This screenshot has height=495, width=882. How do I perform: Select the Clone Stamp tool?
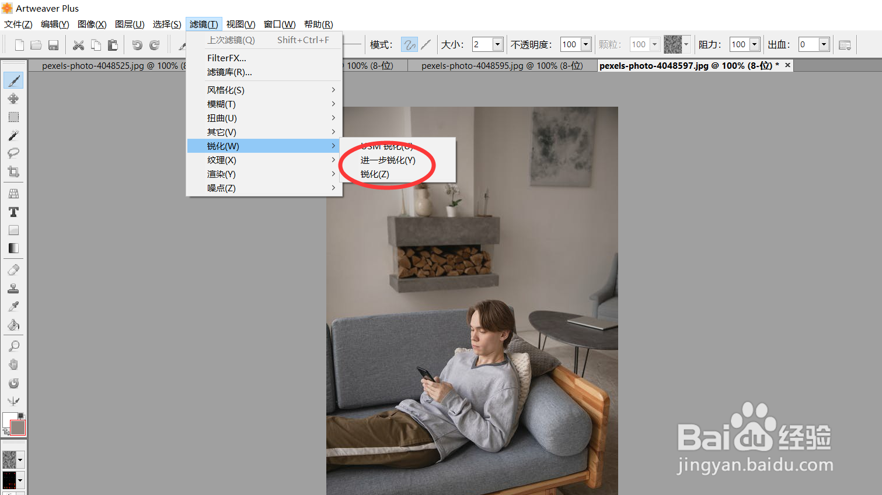pyautogui.click(x=13, y=287)
